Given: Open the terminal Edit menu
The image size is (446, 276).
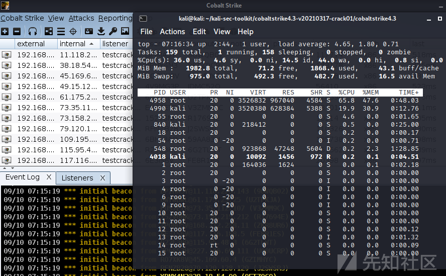Looking at the screenshot, I should coord(199,32).
